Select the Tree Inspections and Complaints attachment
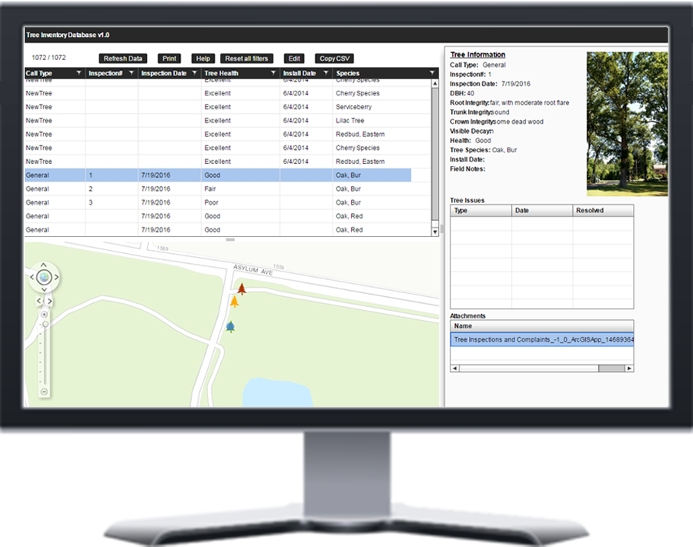 click(x=542, y=339)
